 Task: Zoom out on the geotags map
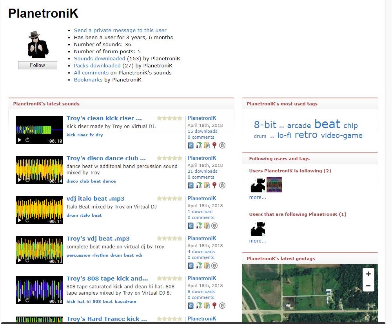click(368, 286)
